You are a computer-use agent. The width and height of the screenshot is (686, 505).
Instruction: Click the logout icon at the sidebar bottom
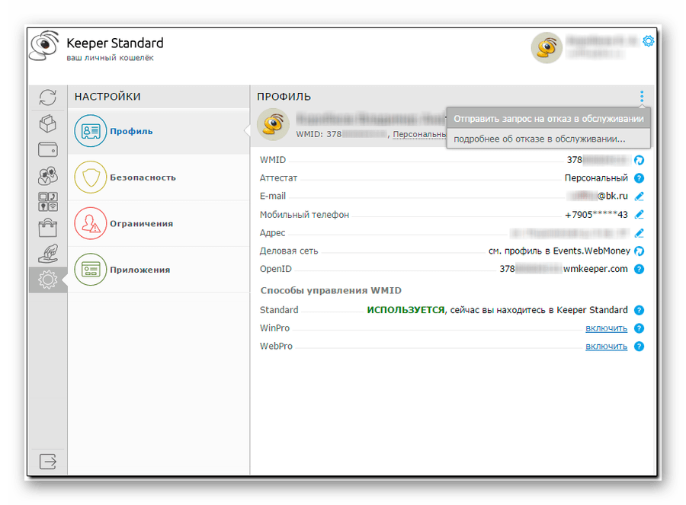click(48, 461)
